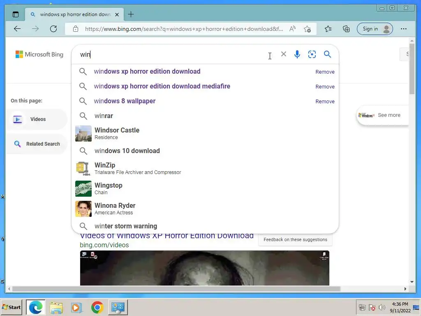
Task: Click See more Windows card
Action: (382, 115)
